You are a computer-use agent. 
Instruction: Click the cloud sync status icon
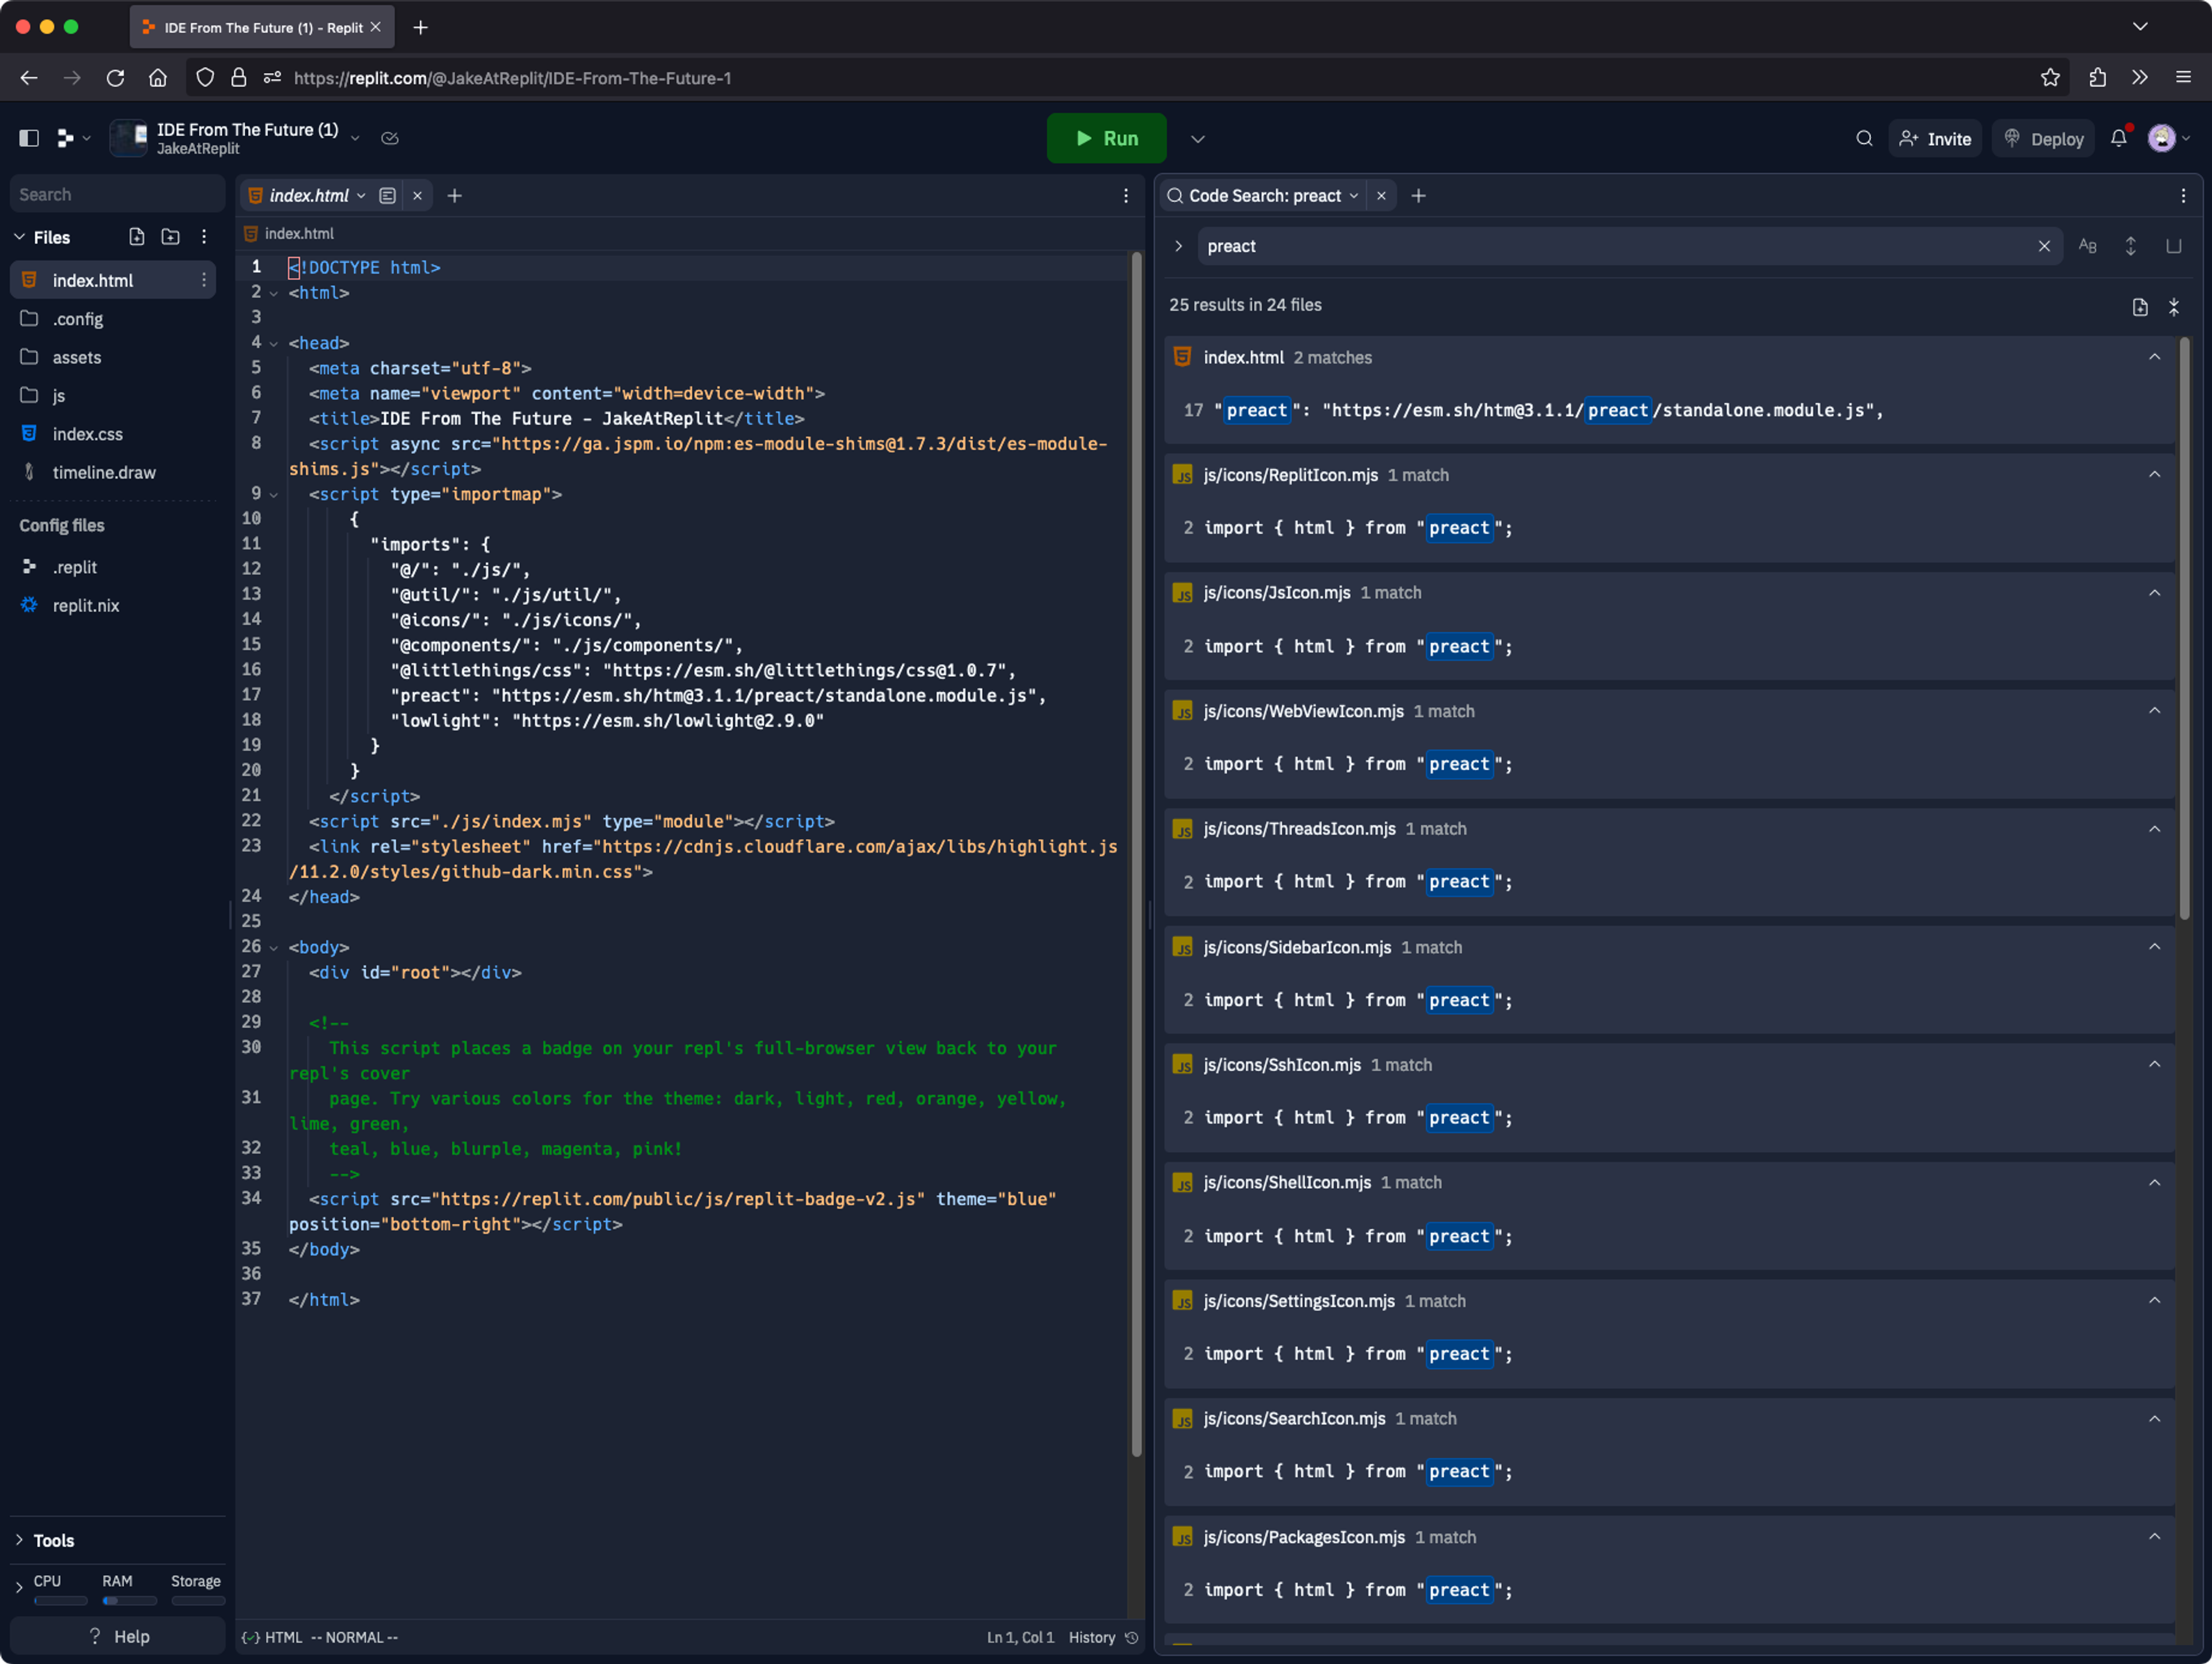pos(390,138)
